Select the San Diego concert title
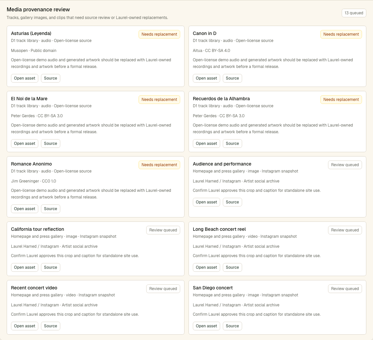373x340 pixels. coord(213,288)
